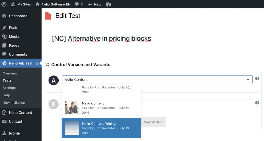This screenshot has width=264, height=141.
Task: Click the dropdown chevron arrow for variant A
Action: [248, 79]
